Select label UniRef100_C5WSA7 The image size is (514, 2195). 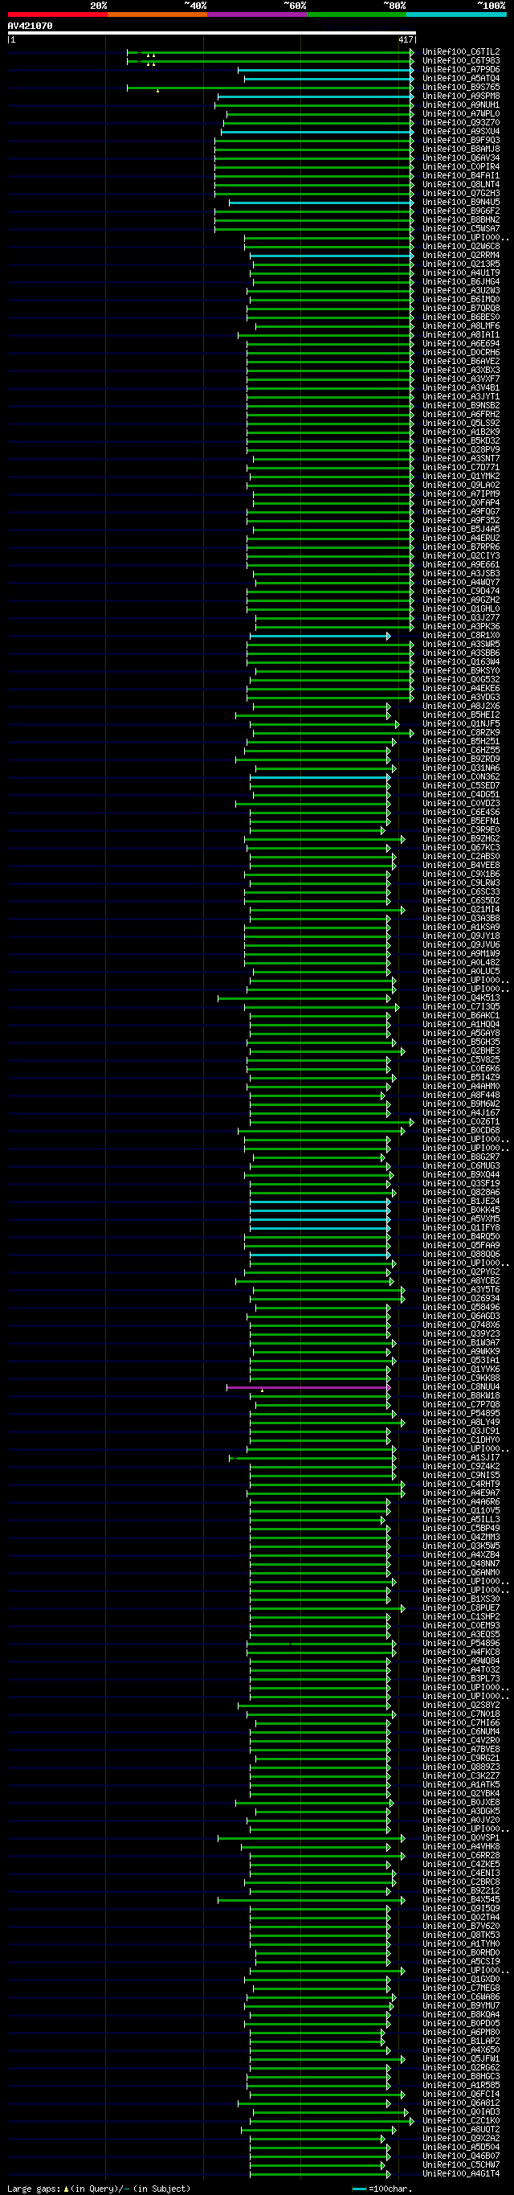pos(460,229)
